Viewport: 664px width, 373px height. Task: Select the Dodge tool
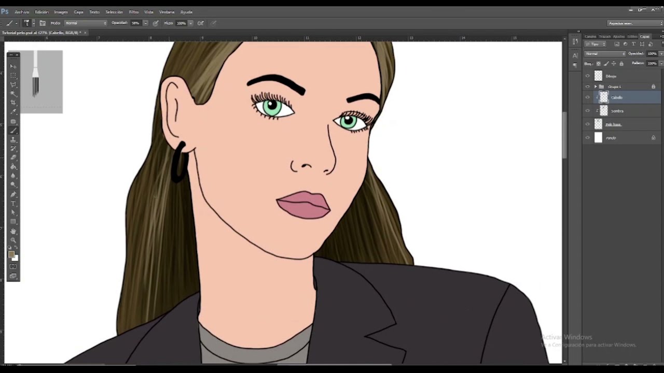[x=13, y=183]
